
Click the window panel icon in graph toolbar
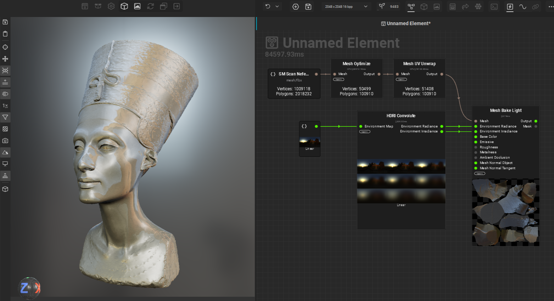[x=453, y=7]
